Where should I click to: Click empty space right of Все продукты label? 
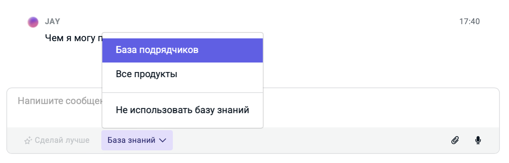point(223,74)
